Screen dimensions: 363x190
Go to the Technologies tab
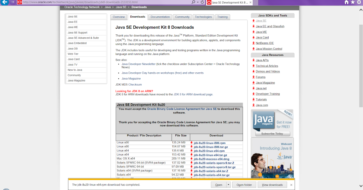(x=203, y=17)
